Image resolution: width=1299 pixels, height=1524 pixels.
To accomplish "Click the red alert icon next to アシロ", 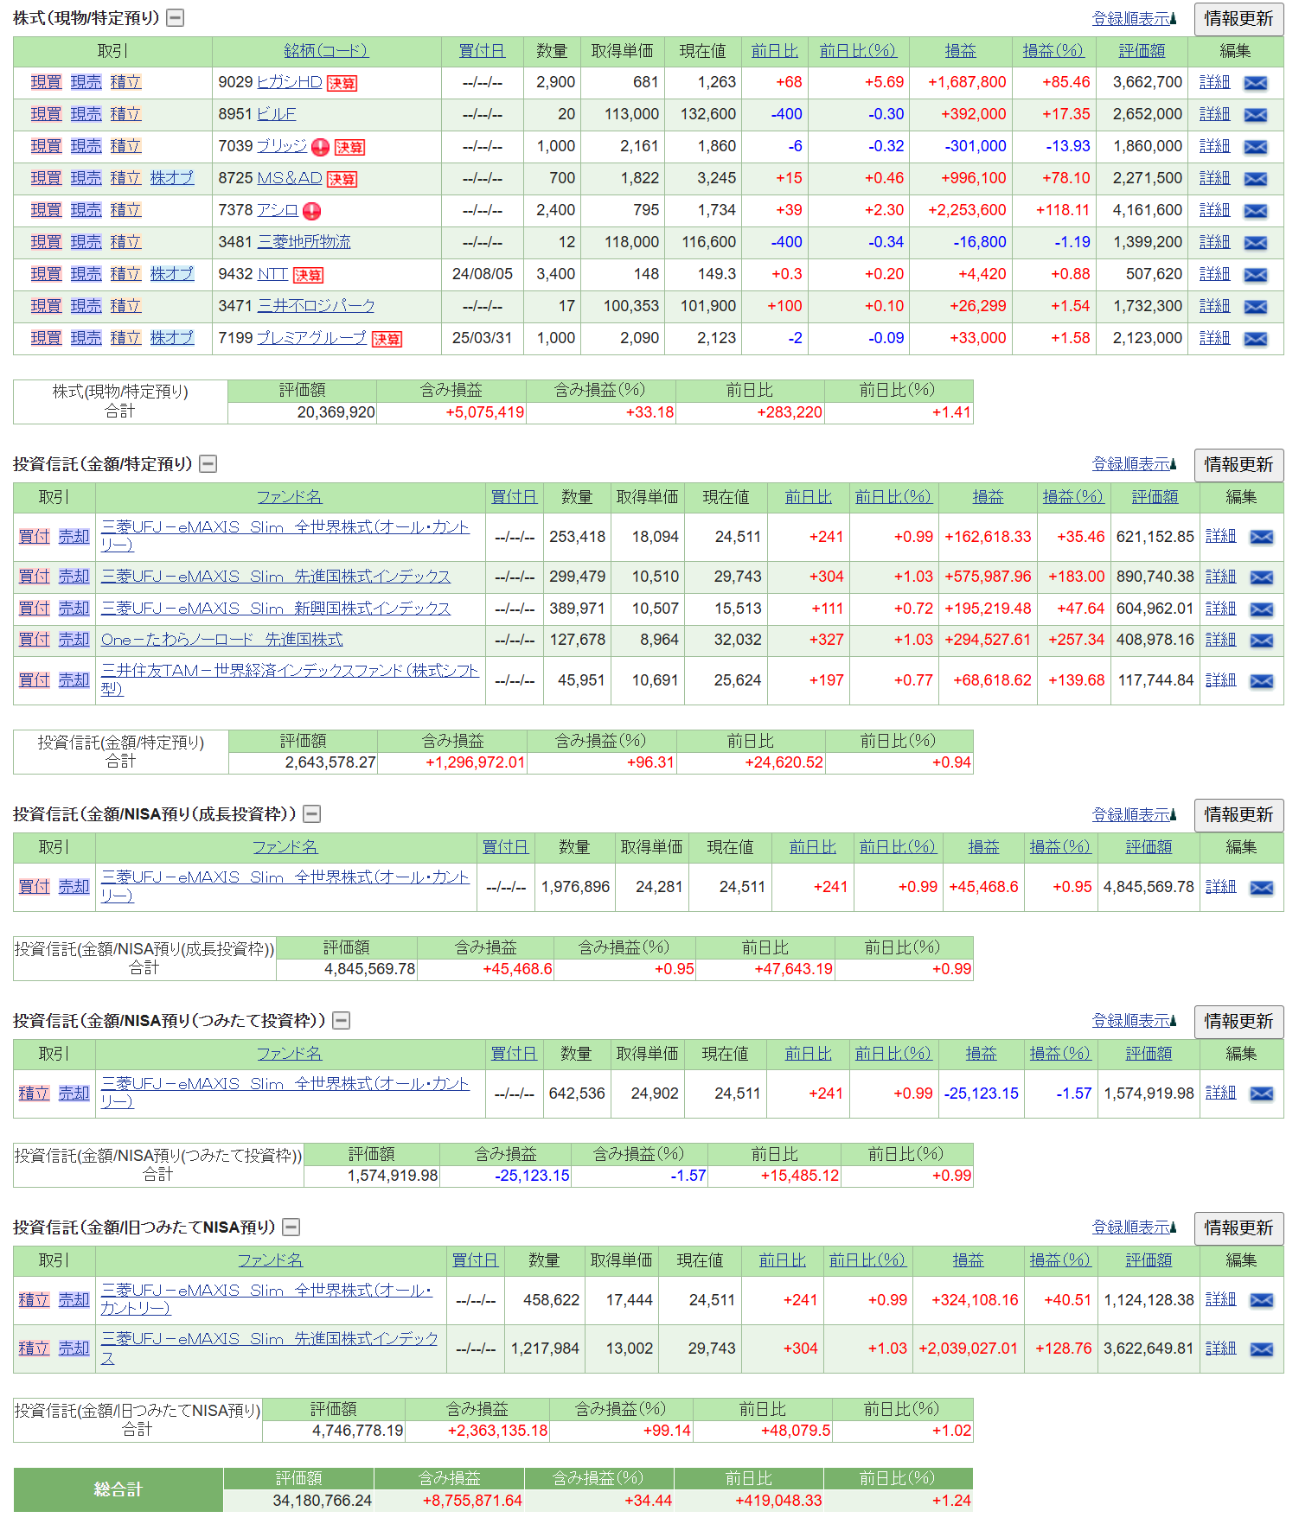I will 311,211.
